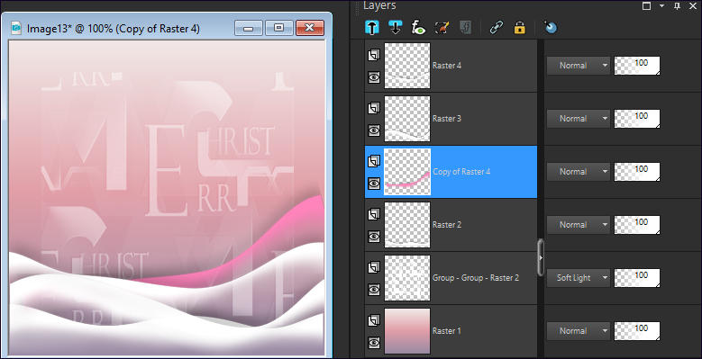This screenshot has height=359, width=702.
Task: Click the opacity slider for Raster 1
Action: coord(636,331)
